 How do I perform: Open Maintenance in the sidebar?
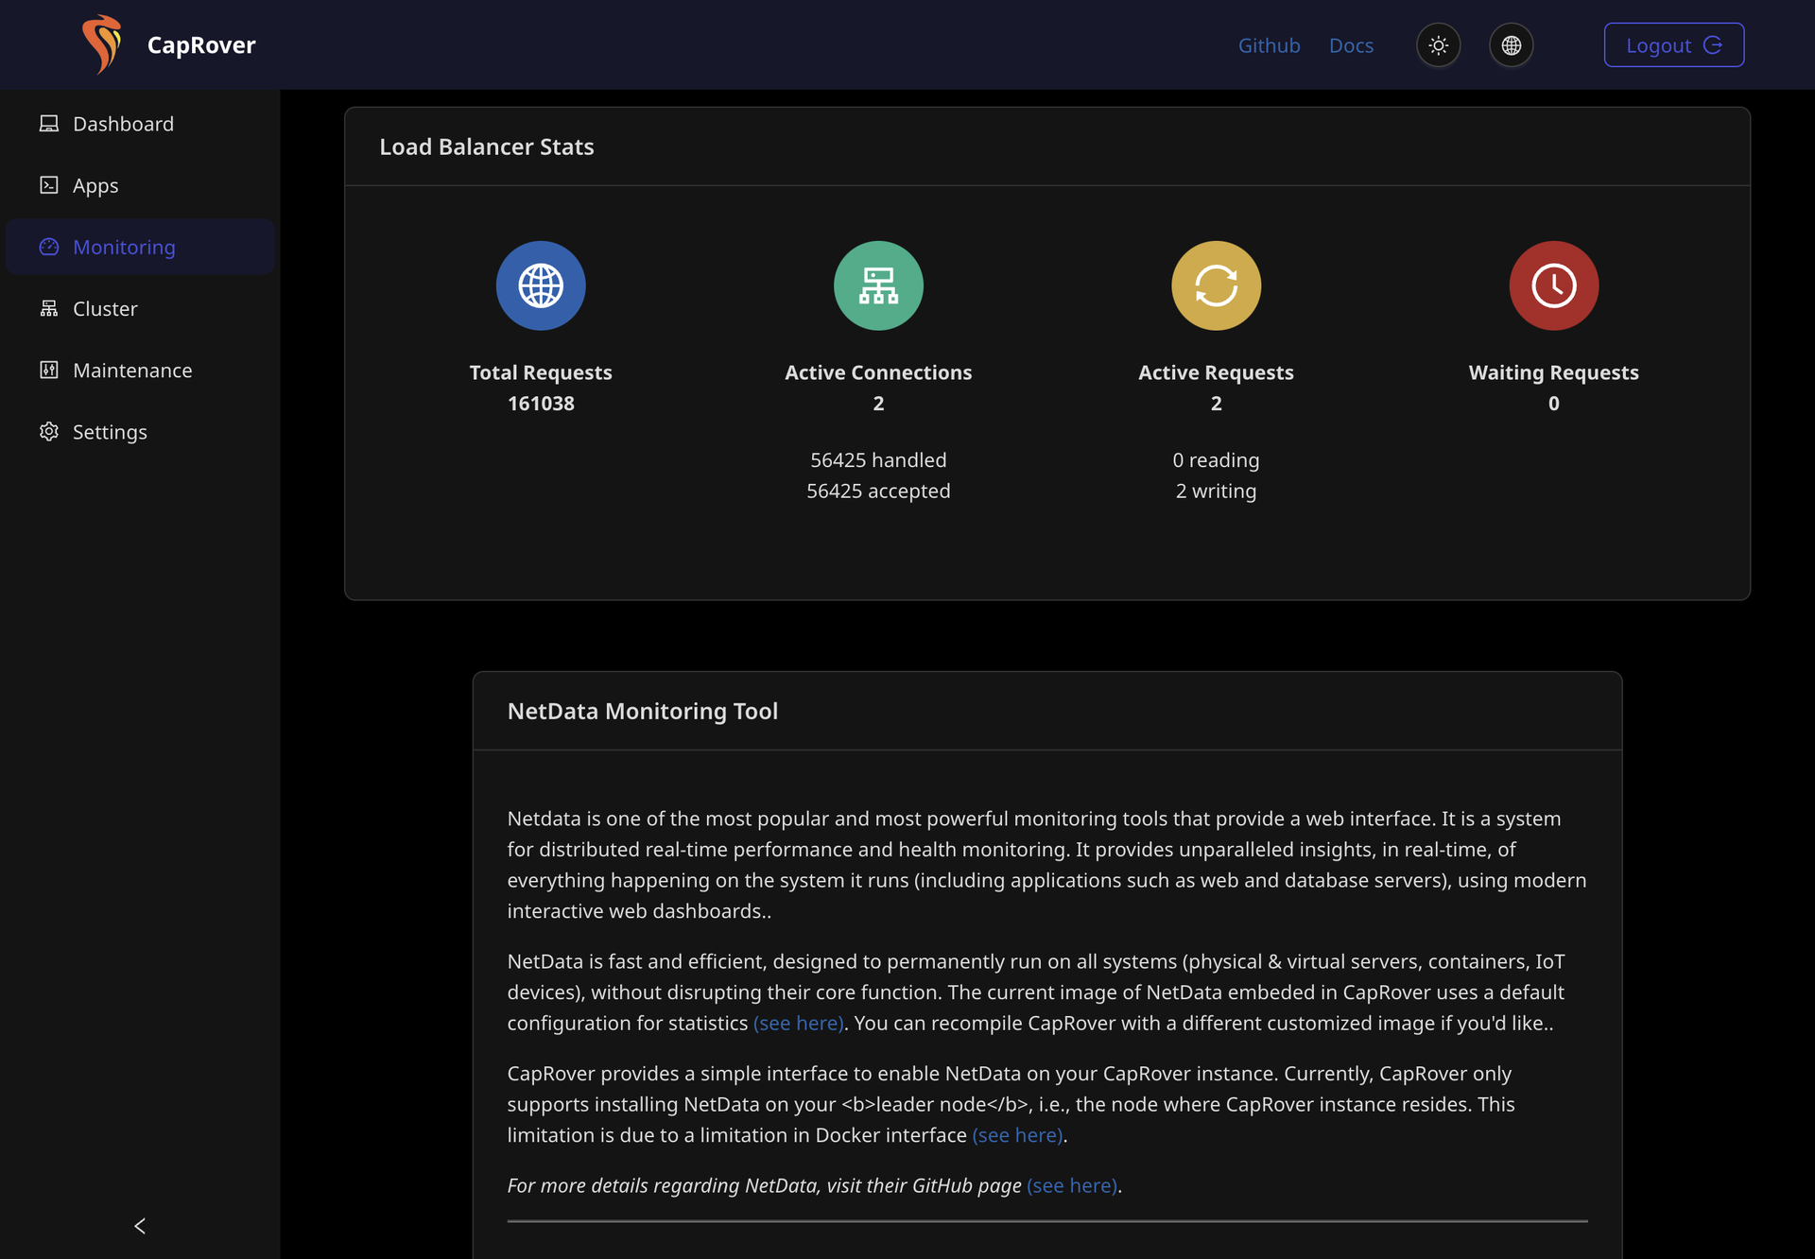140,370
